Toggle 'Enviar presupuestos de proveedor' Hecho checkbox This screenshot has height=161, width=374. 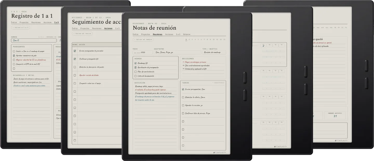[x=75, y=51]
